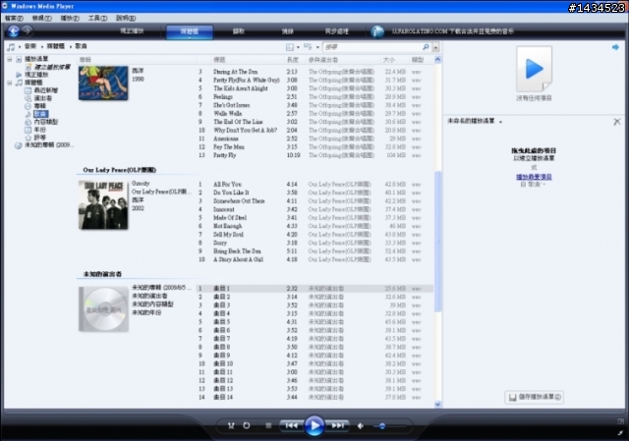This screenshot has height=441, width=629.
Task: Open the search box dropdown arrow
Action: (435, 47)
